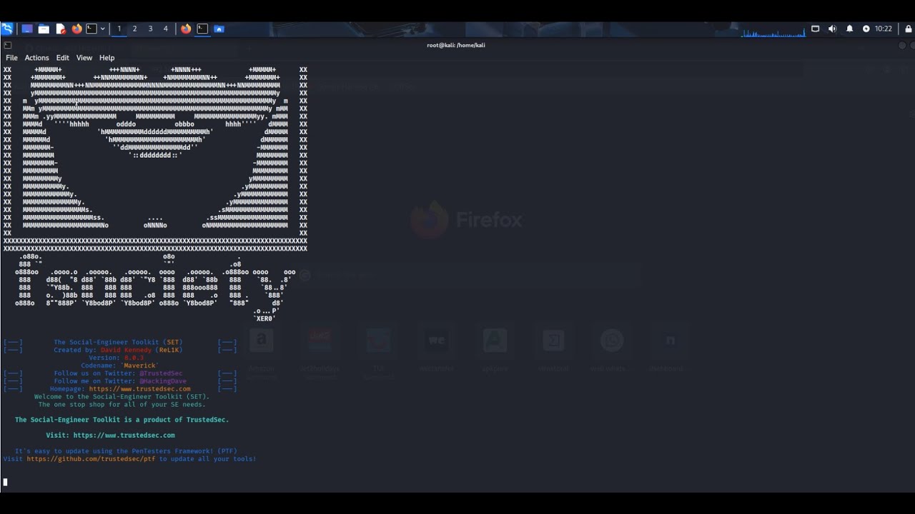Click "The Social-Engineer Toolkit is a product of TrustedSec."
915x514 pixels.
pyautogui.click(x=122, y=420)
